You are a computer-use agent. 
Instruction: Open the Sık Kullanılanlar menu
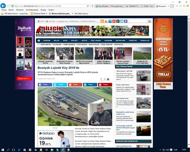[x=32, y=10]
